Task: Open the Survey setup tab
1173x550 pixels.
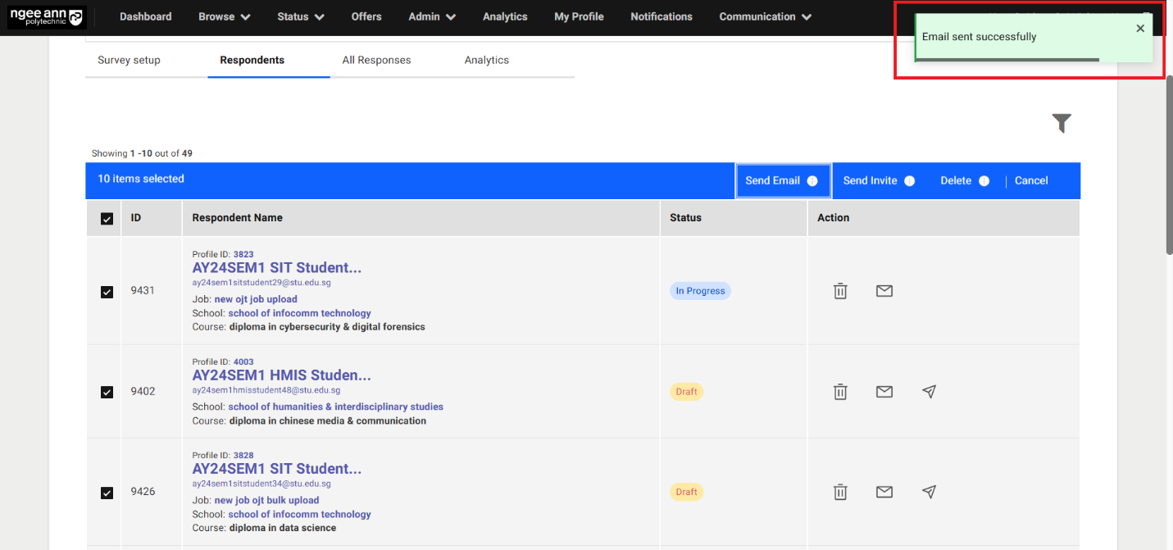Action: coord(129,59)
